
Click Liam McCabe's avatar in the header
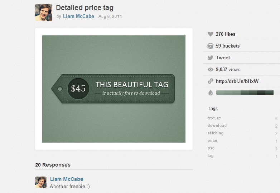pos(44,13)
